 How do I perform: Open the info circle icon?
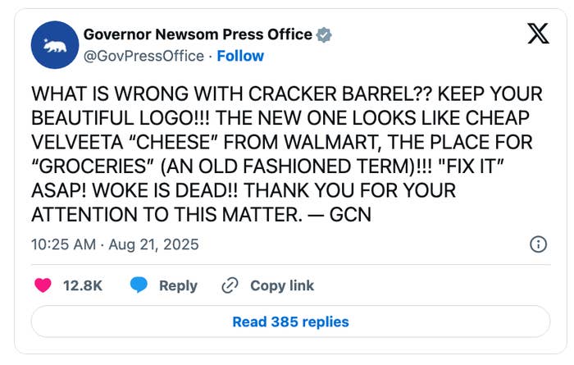coord(539,244)
